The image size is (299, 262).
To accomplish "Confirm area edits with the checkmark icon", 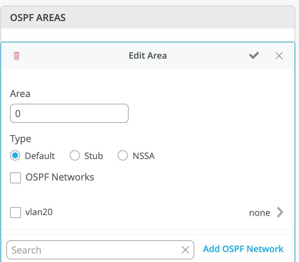I will 254,56.
